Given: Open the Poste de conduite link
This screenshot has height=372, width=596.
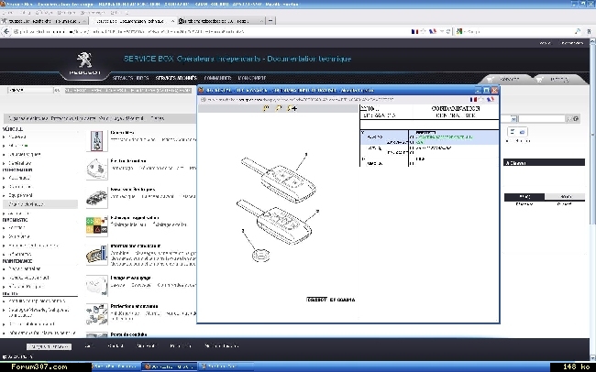Looking at the screenshot, I should coord(128,334).
